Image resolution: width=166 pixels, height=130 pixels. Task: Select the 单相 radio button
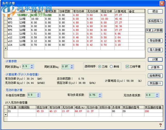111,67
